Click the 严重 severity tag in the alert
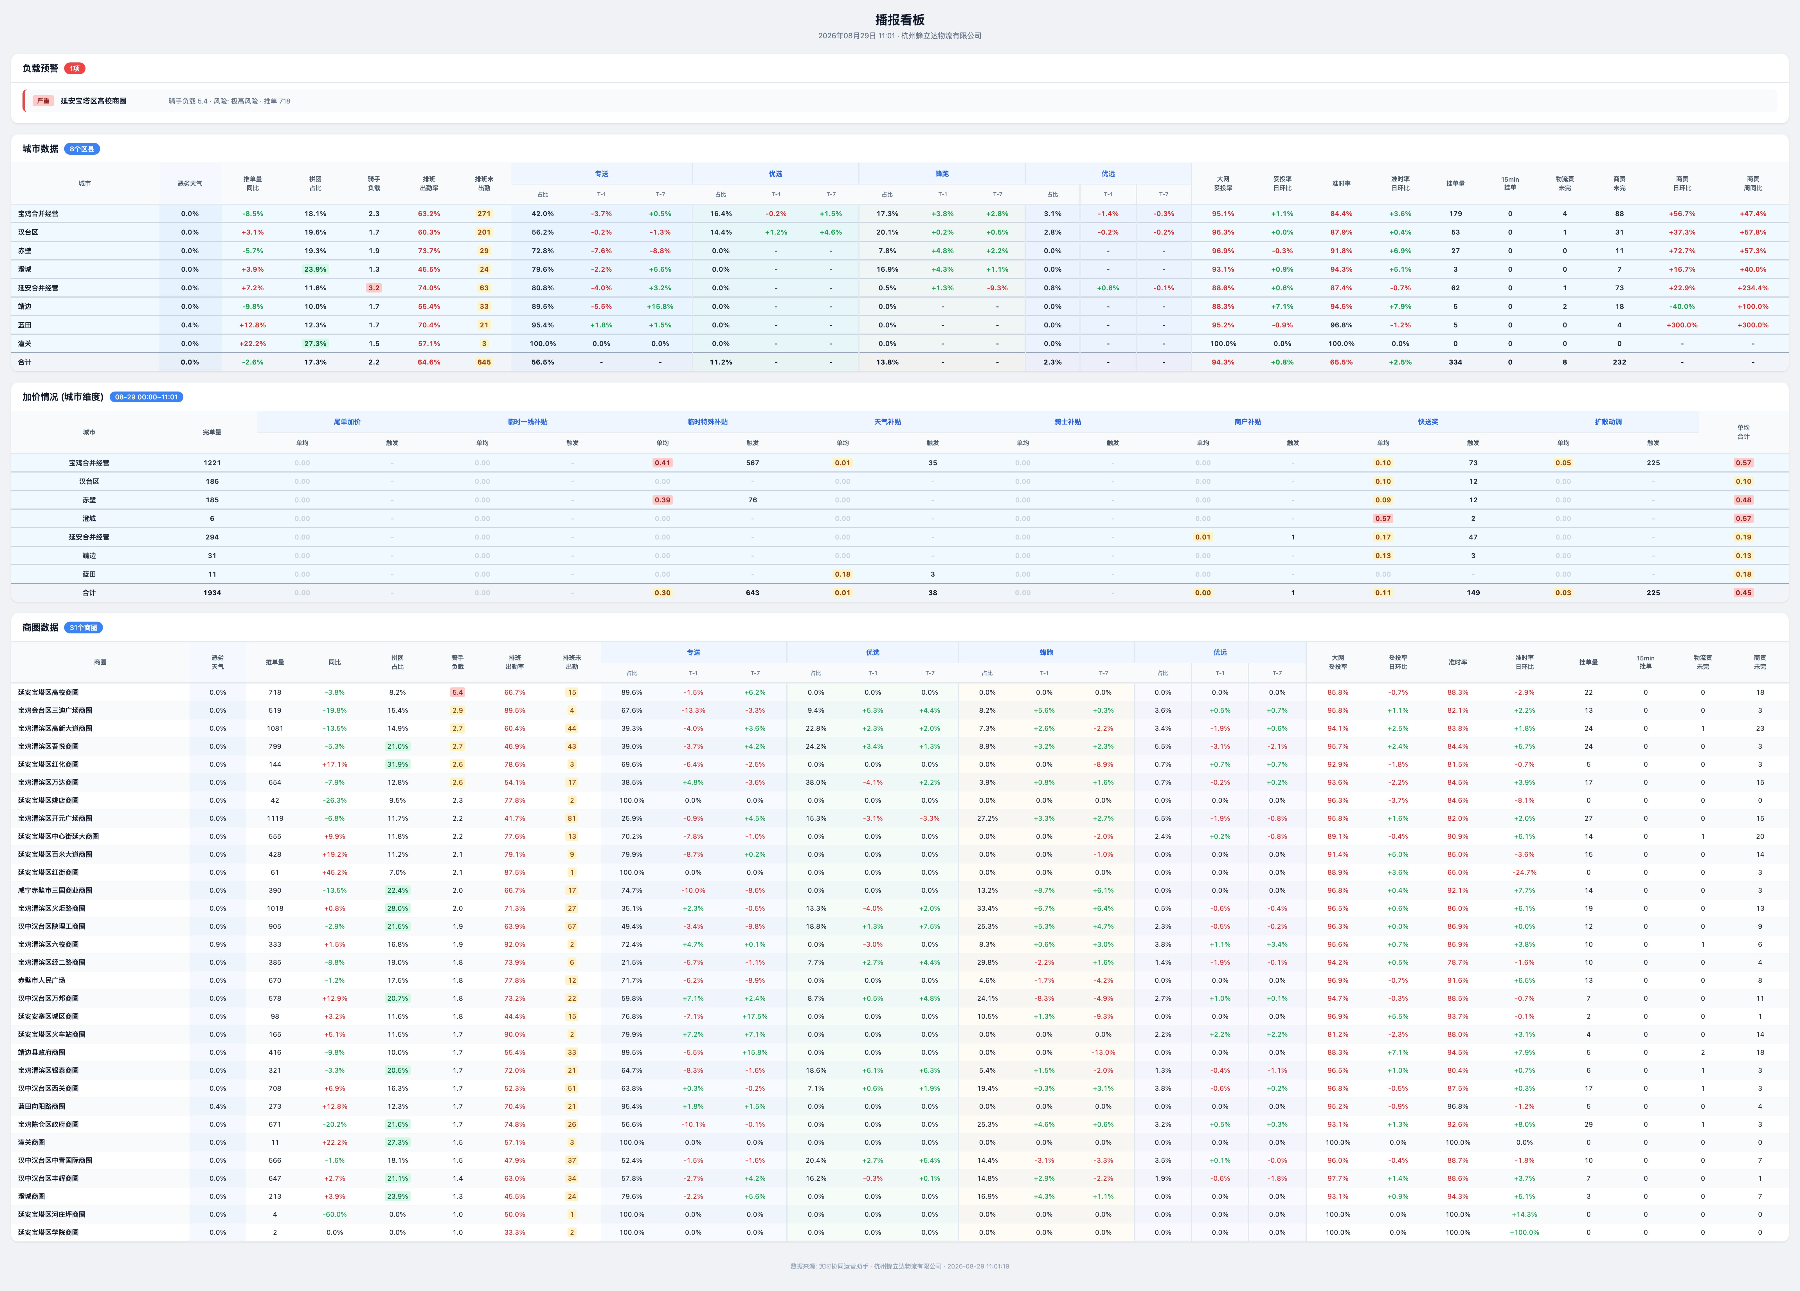Screen dimensions: 1800x1291 tap(43, 101)
